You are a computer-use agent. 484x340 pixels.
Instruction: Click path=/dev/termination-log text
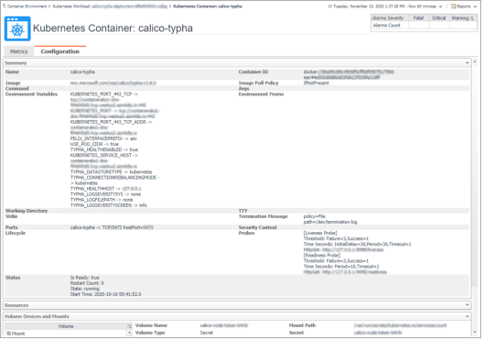pos(330,222)
